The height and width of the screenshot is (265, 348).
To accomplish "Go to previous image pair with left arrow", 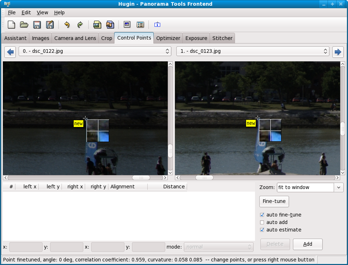I will [x=10, y=52].
